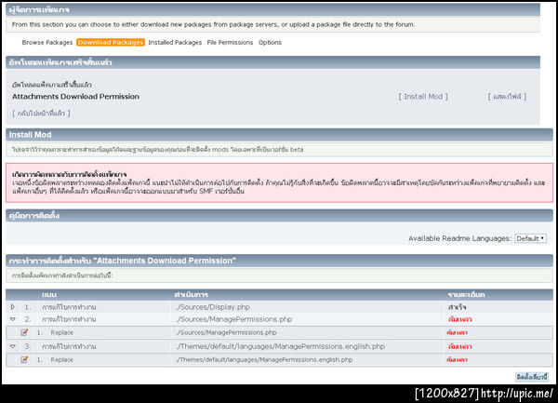Click the [ Install Mod ] link

pyautogui.click(x=423, y=97)
